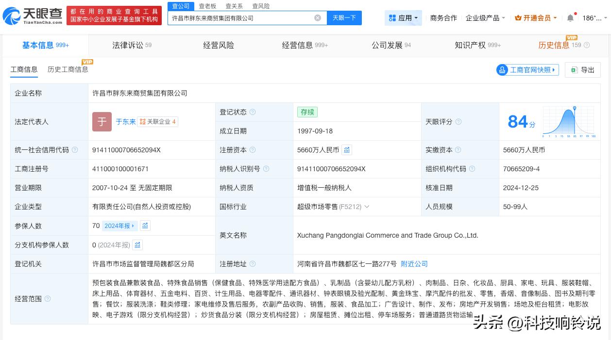Viewport: 611px width, 340px height.
Task: Switch to 基本信息 tab
Action: [x=45, y=45]
